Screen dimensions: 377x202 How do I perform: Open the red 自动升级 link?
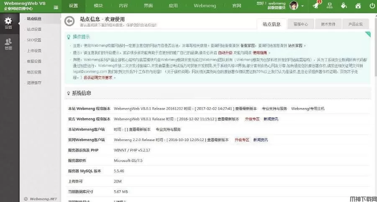tap(225, 53)
